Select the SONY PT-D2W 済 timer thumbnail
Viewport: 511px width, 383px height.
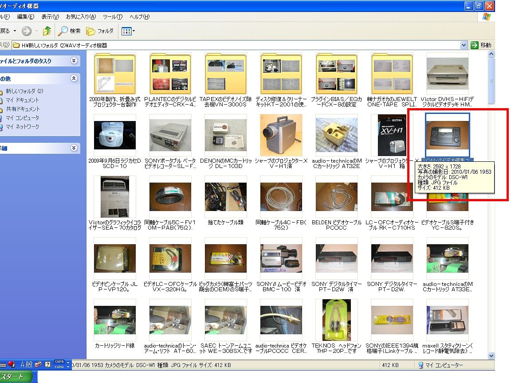[336, 258]
